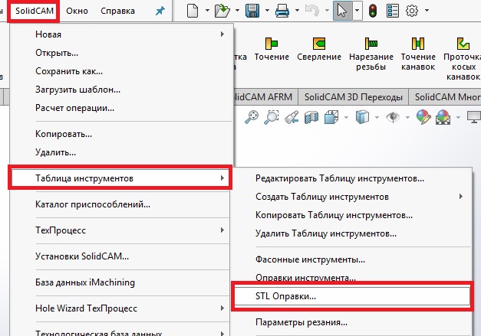Click the Display Style cube icon

coord(362,117)
